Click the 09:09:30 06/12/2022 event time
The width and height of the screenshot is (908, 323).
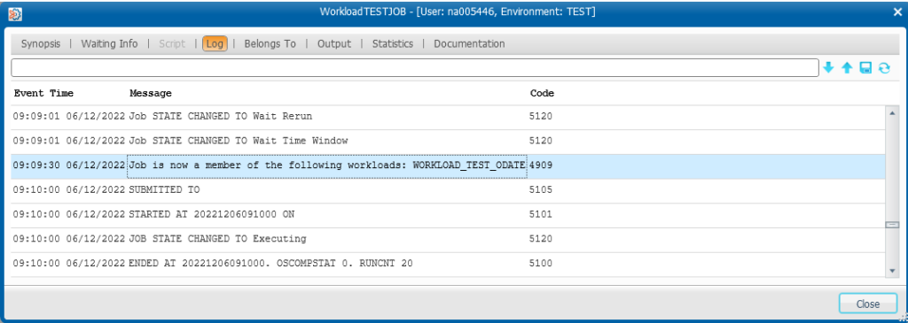(x=69, y=165)
